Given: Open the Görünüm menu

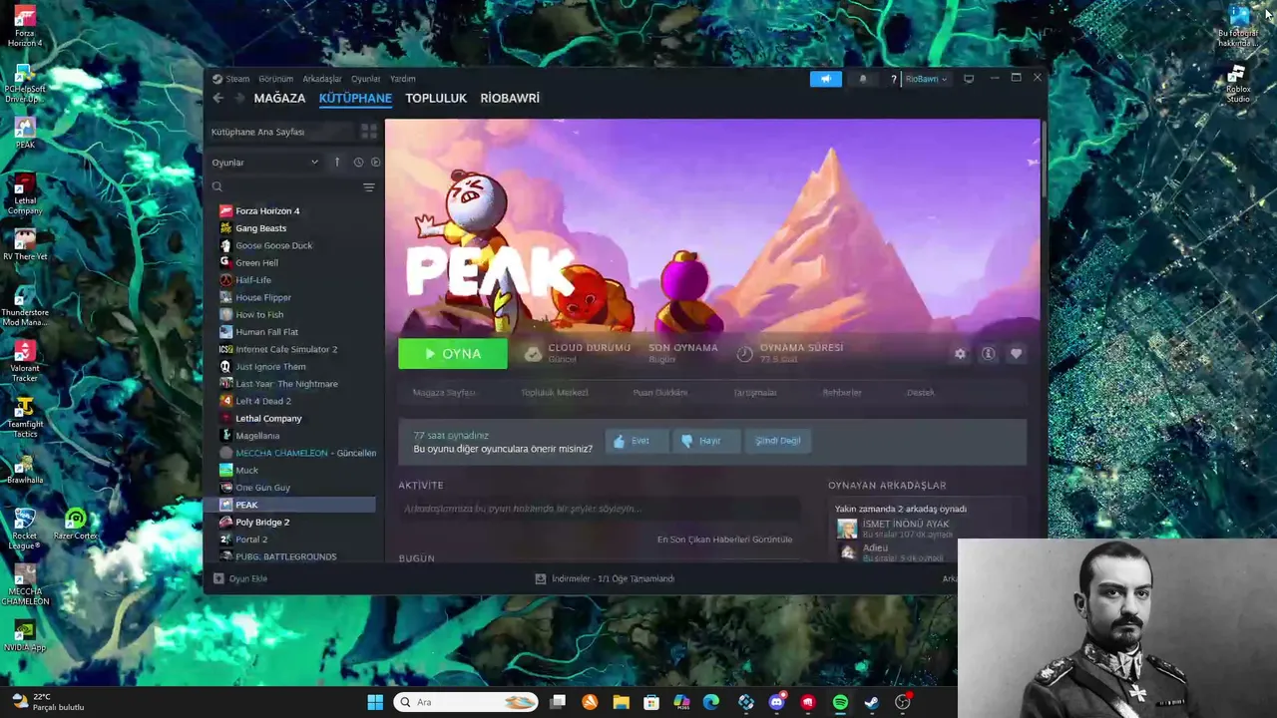Looking at the screenshot, I should point(276,79).
